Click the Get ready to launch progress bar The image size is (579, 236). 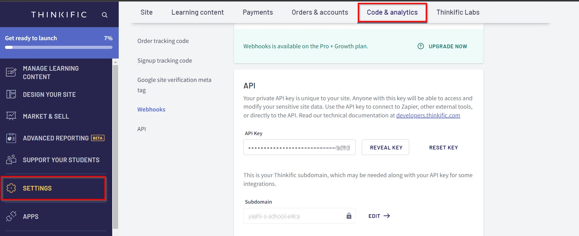click(59, 47)
